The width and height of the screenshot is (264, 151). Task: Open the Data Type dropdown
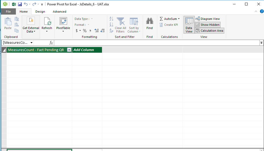92,19
